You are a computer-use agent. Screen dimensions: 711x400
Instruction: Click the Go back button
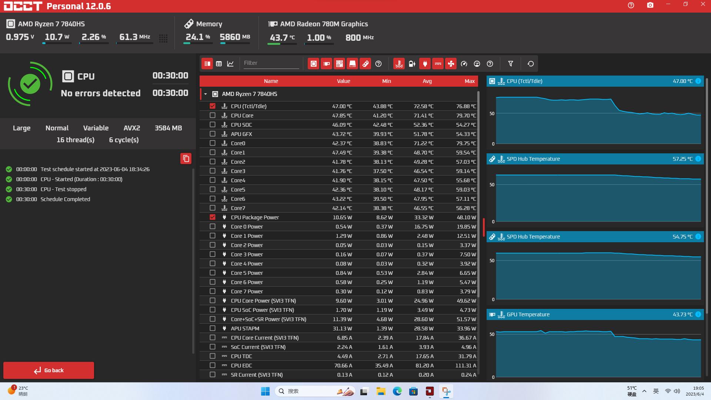(x=49, y=370)
